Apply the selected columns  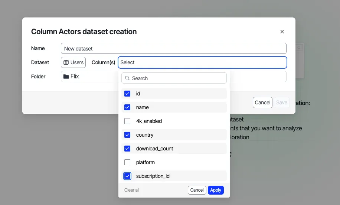point(216,190)
